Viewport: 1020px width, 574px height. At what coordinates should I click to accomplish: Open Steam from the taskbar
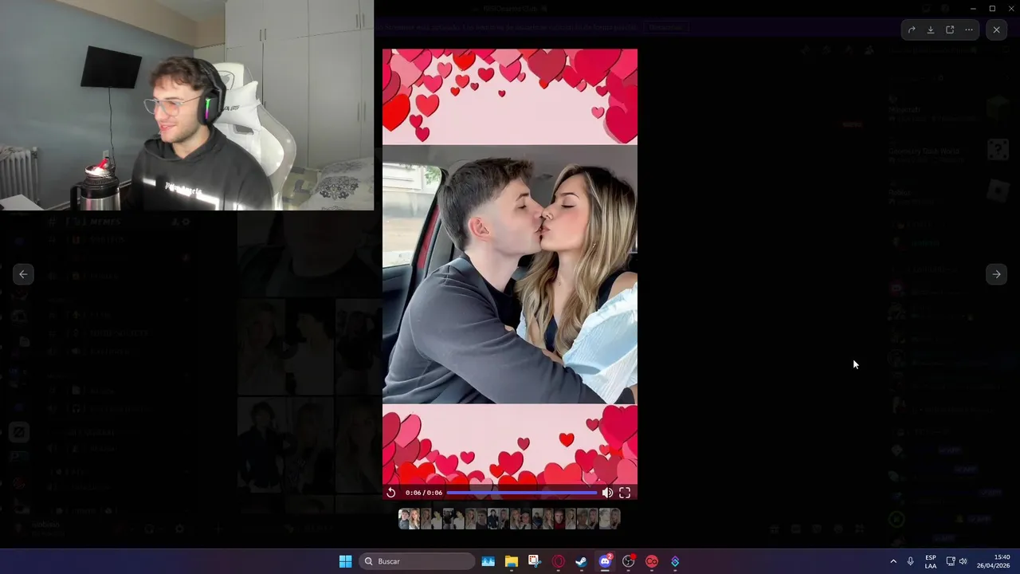[x=582, y=561]
